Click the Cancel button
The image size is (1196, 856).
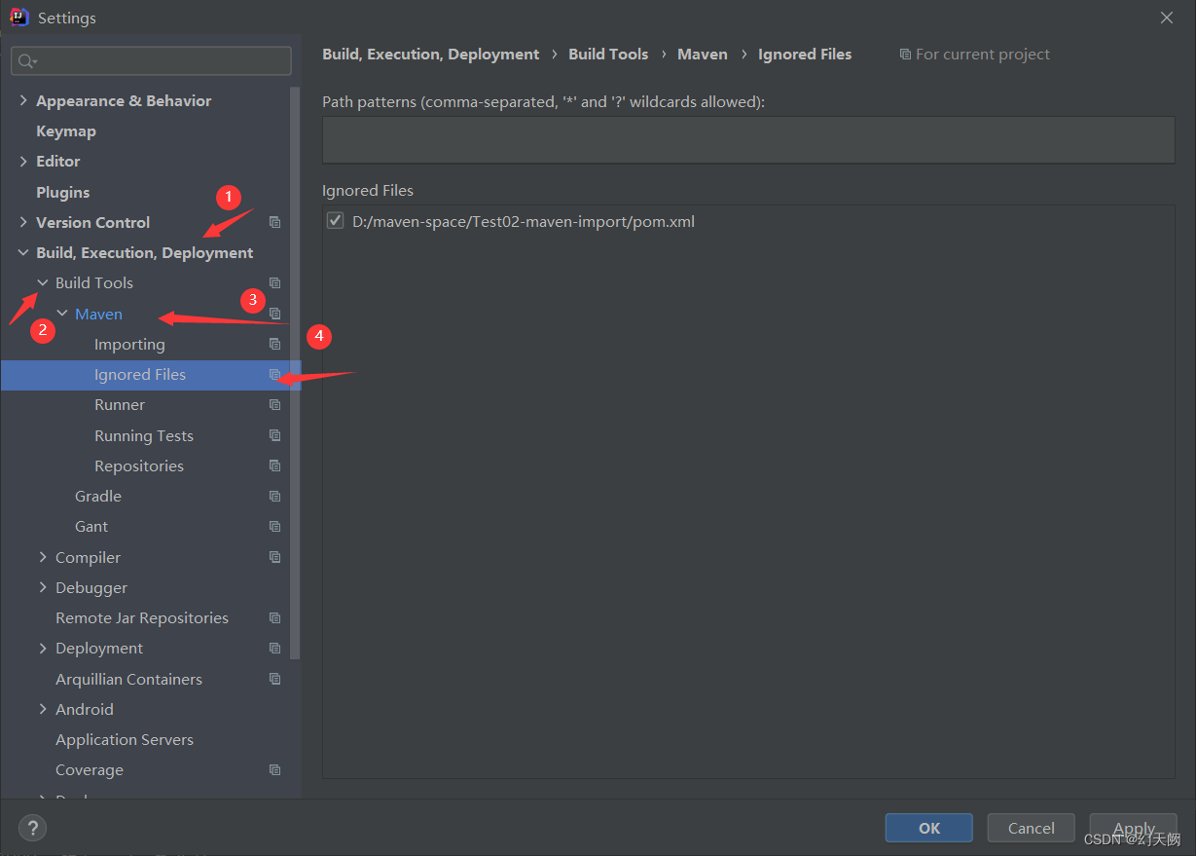point(1032,828)
